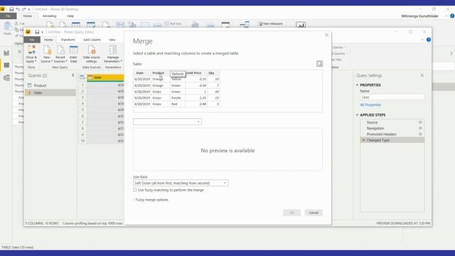Open the Power Query quick access dropdown arrow

(42, 32)
